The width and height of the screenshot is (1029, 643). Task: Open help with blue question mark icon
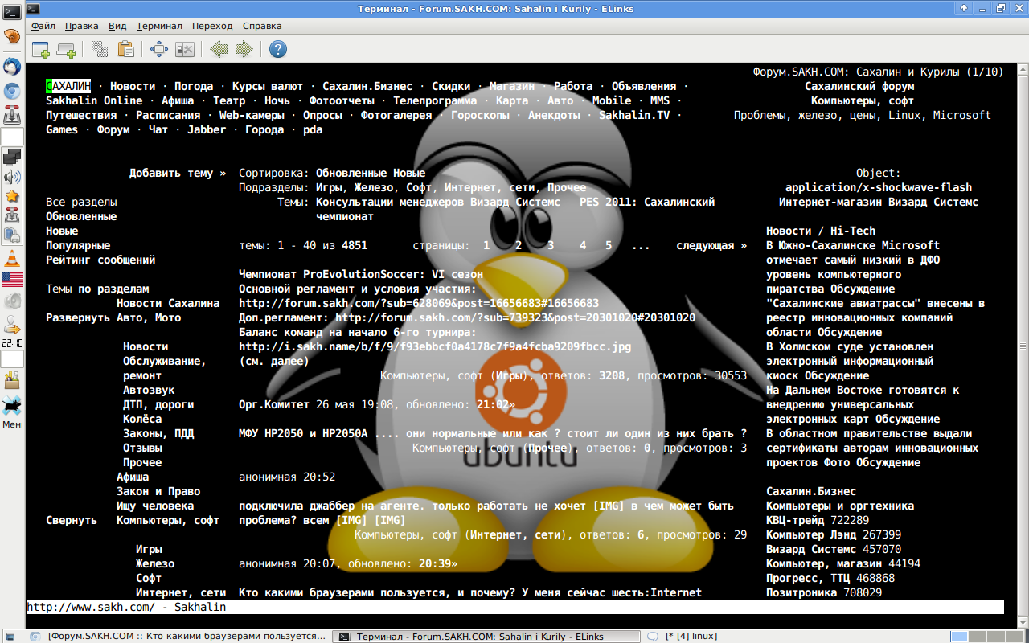(x=278, y=50)
